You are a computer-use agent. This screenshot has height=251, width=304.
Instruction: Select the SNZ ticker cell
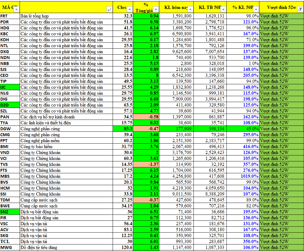pyautogui.click(x=10, y=212)
